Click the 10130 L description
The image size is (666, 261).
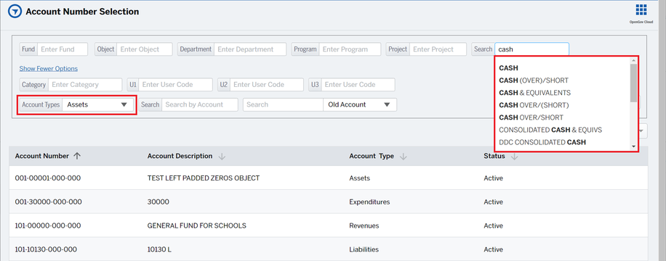159,249
